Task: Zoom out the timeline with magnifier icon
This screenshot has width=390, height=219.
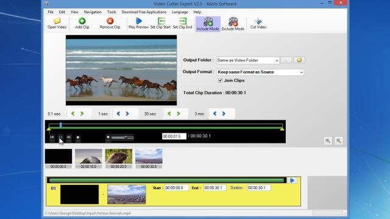Action: pos(328,141)
